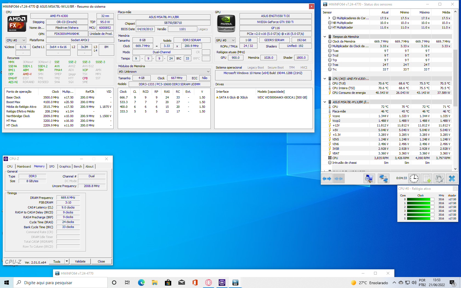Click the SATA drive warning icon
The width and height of the screenshot is (461, 288).
[x=217, y=97]
